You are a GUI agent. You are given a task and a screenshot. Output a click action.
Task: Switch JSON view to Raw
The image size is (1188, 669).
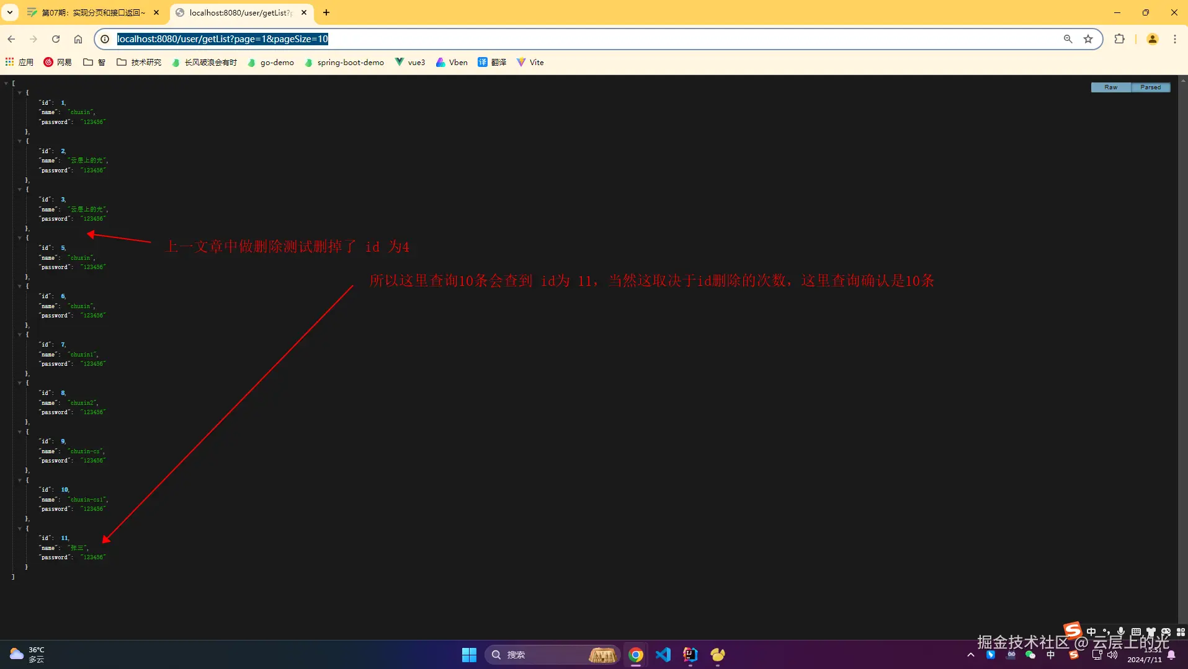pos(1110,87)
